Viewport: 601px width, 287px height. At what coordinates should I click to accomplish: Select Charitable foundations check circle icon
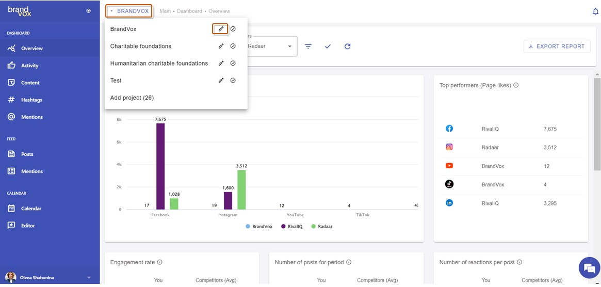pos(233,46)
